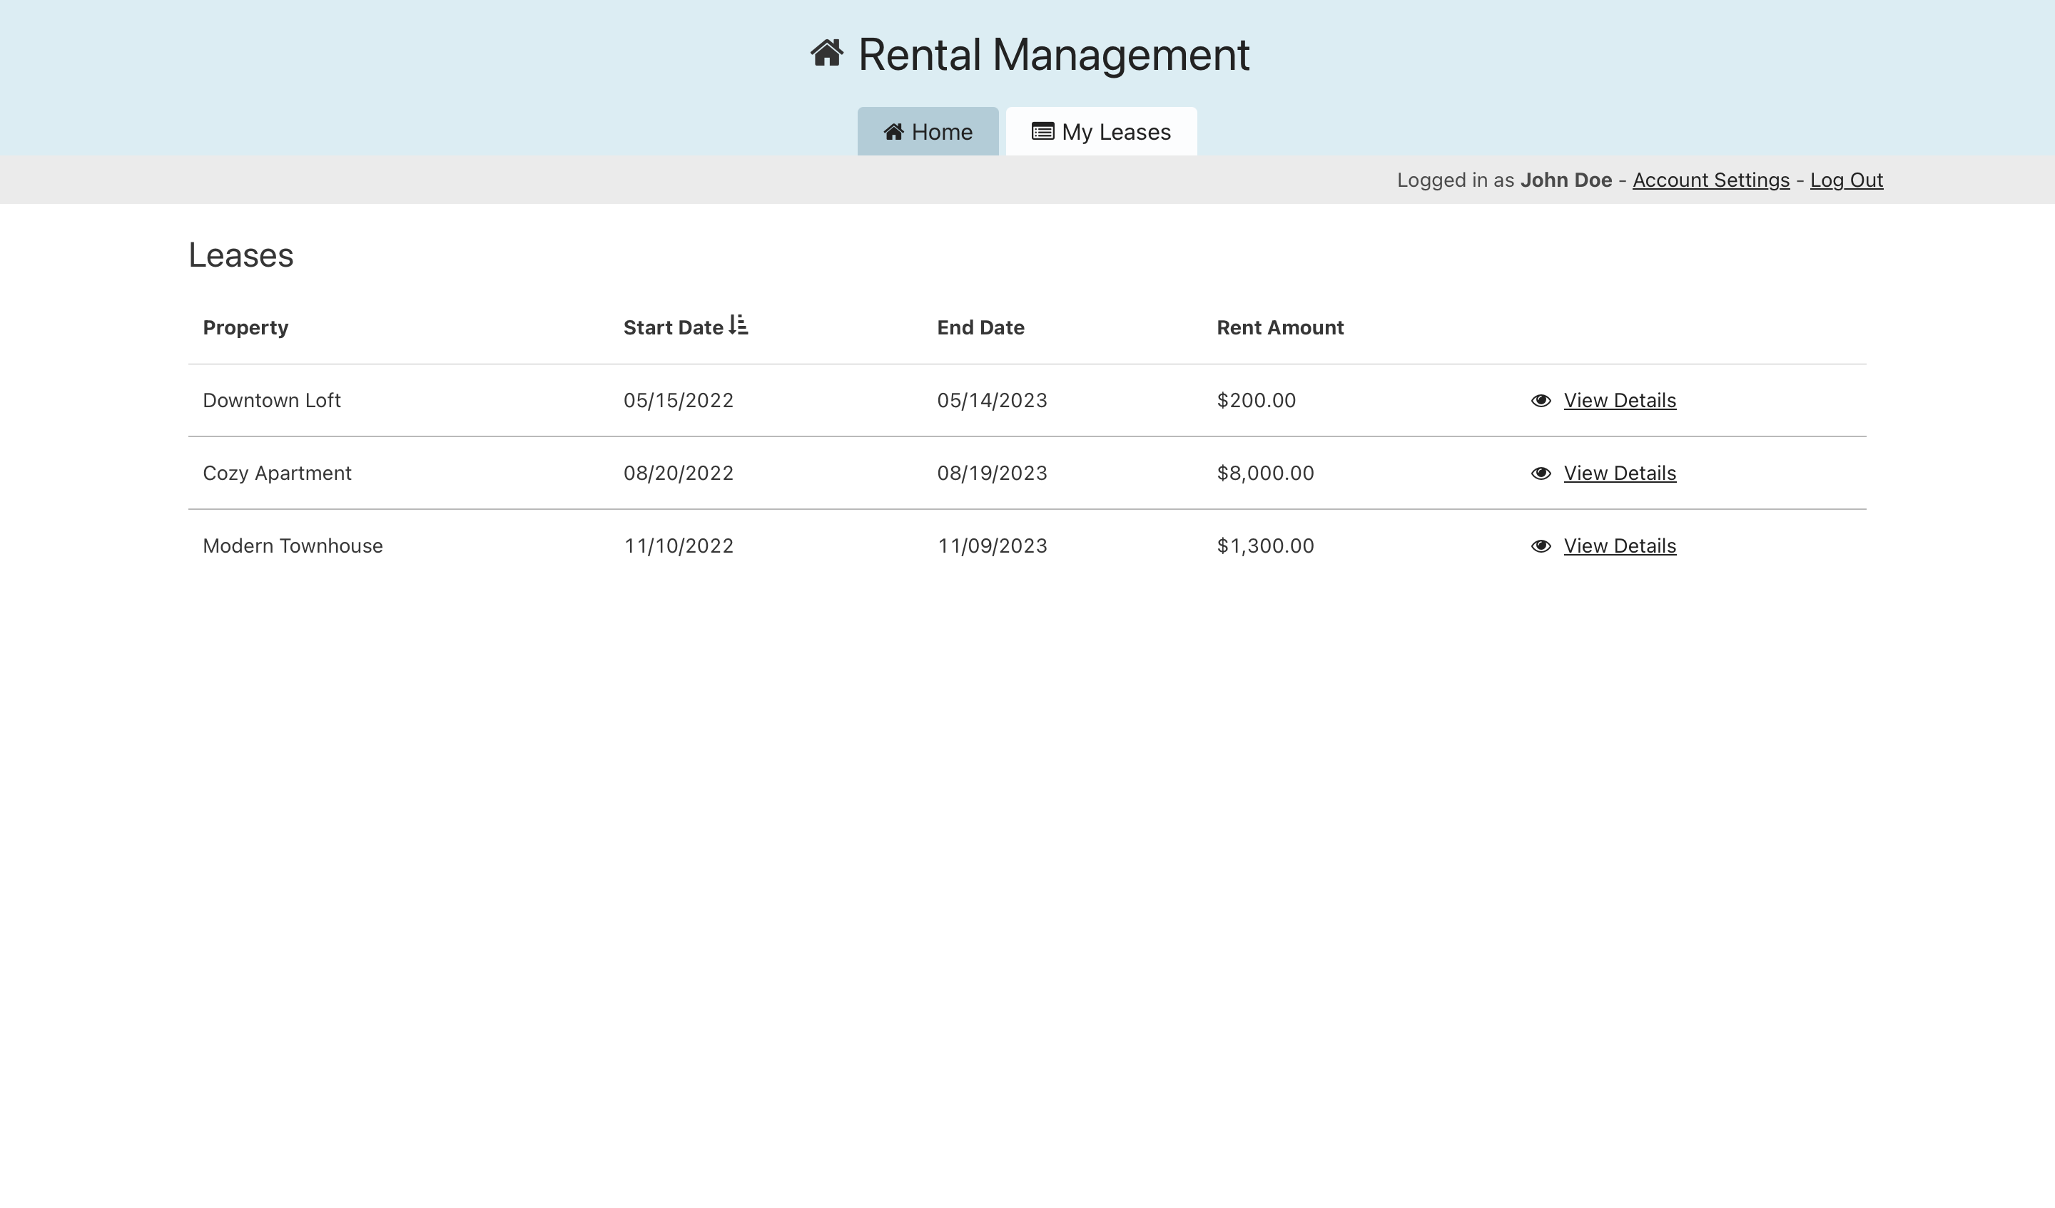The width and height of the screenshot is (2055, 1208).
Task: Sort leases by Start Date header
Action: point(673,328)
